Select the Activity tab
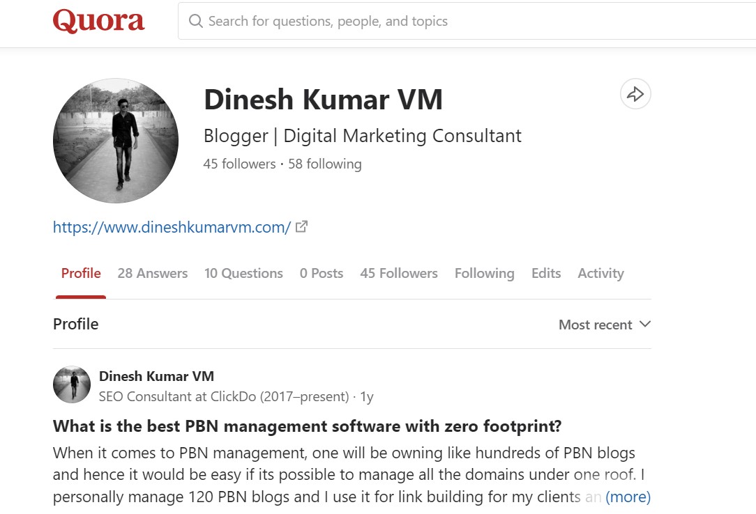The width and height of the screenshot is (756, 514). pyautogui.click(x=600, y=273)
